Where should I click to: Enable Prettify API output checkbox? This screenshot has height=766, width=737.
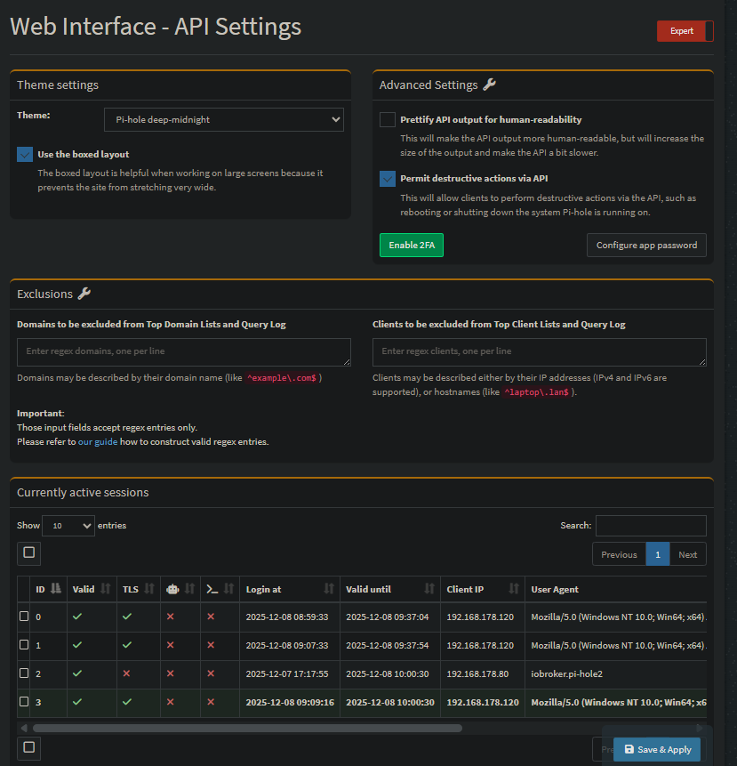pyautogui.click(x=388, y=119)
